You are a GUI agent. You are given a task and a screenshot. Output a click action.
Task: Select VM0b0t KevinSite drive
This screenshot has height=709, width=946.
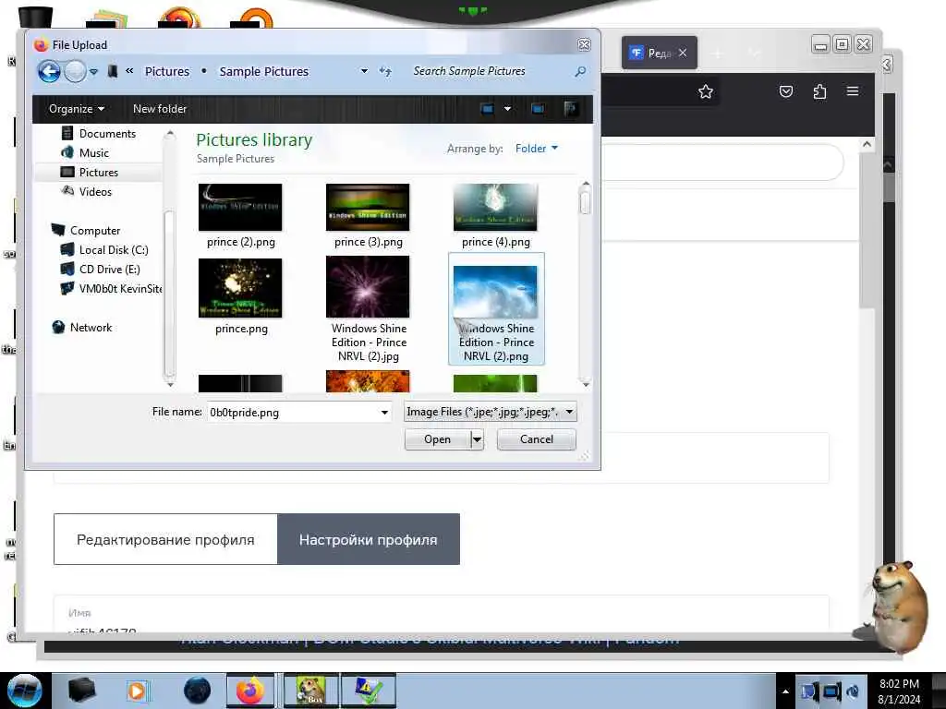tap(111, 289)
